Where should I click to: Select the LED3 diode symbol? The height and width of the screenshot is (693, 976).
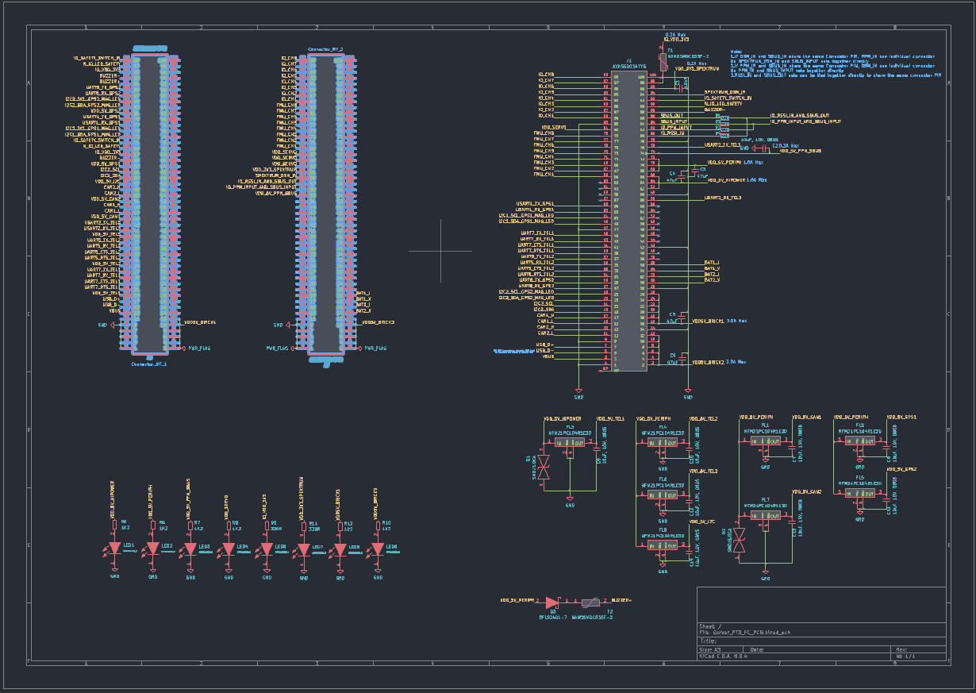(190, 549)
